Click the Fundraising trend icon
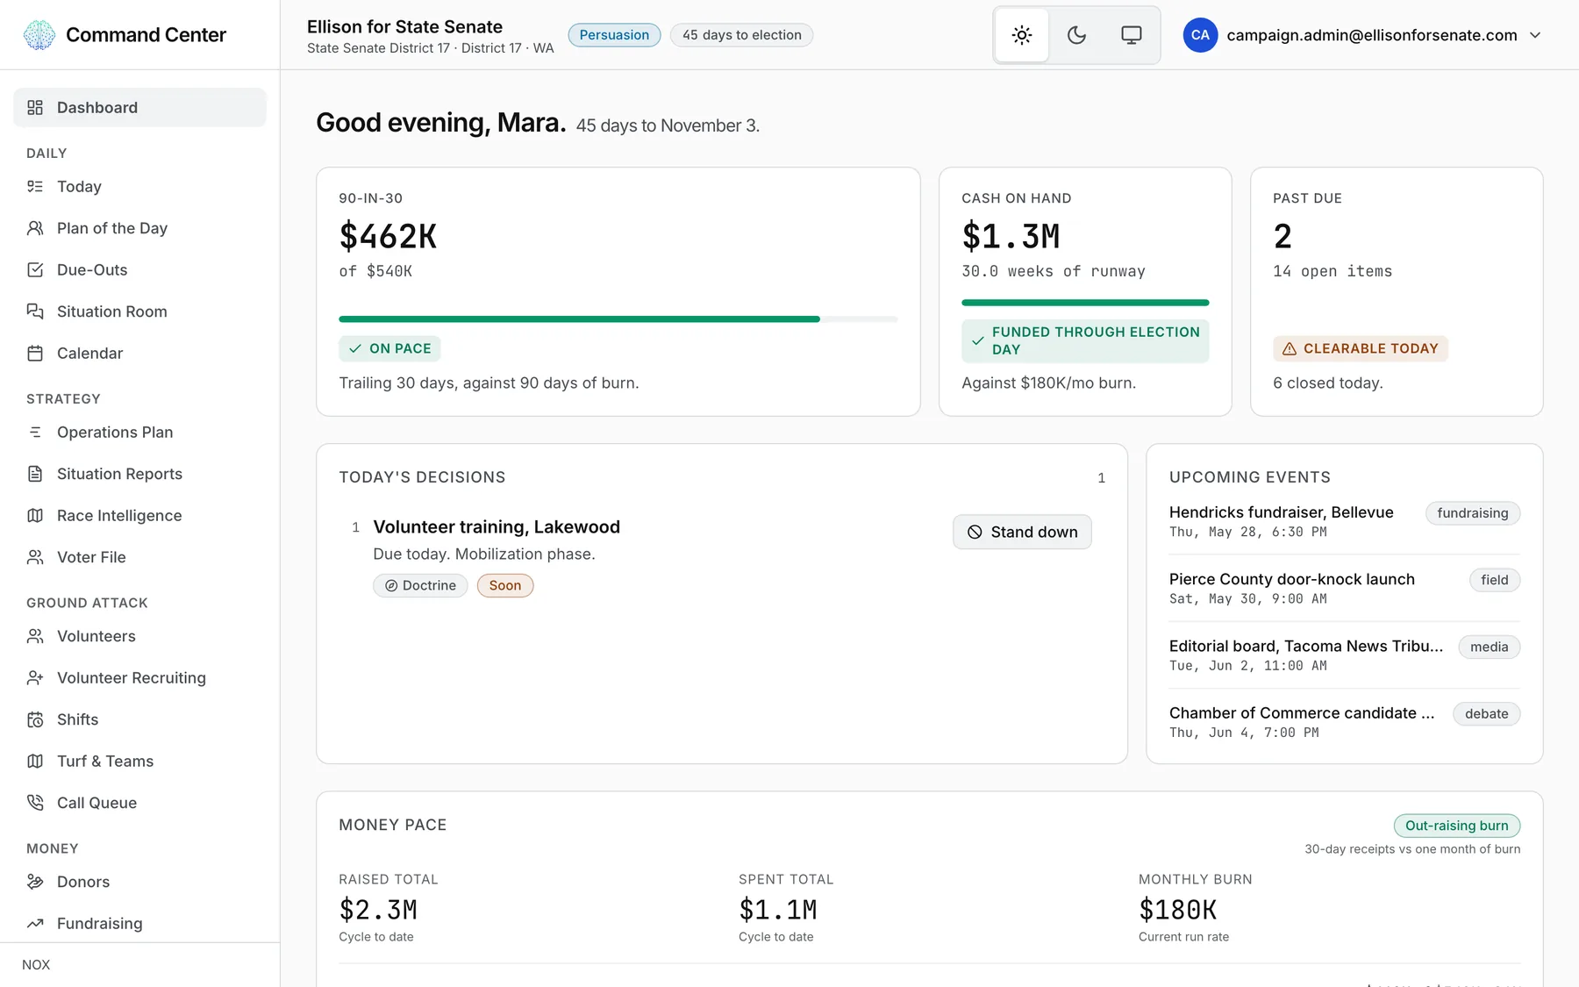Screen dimensions: 1579x987 [35, 923]
